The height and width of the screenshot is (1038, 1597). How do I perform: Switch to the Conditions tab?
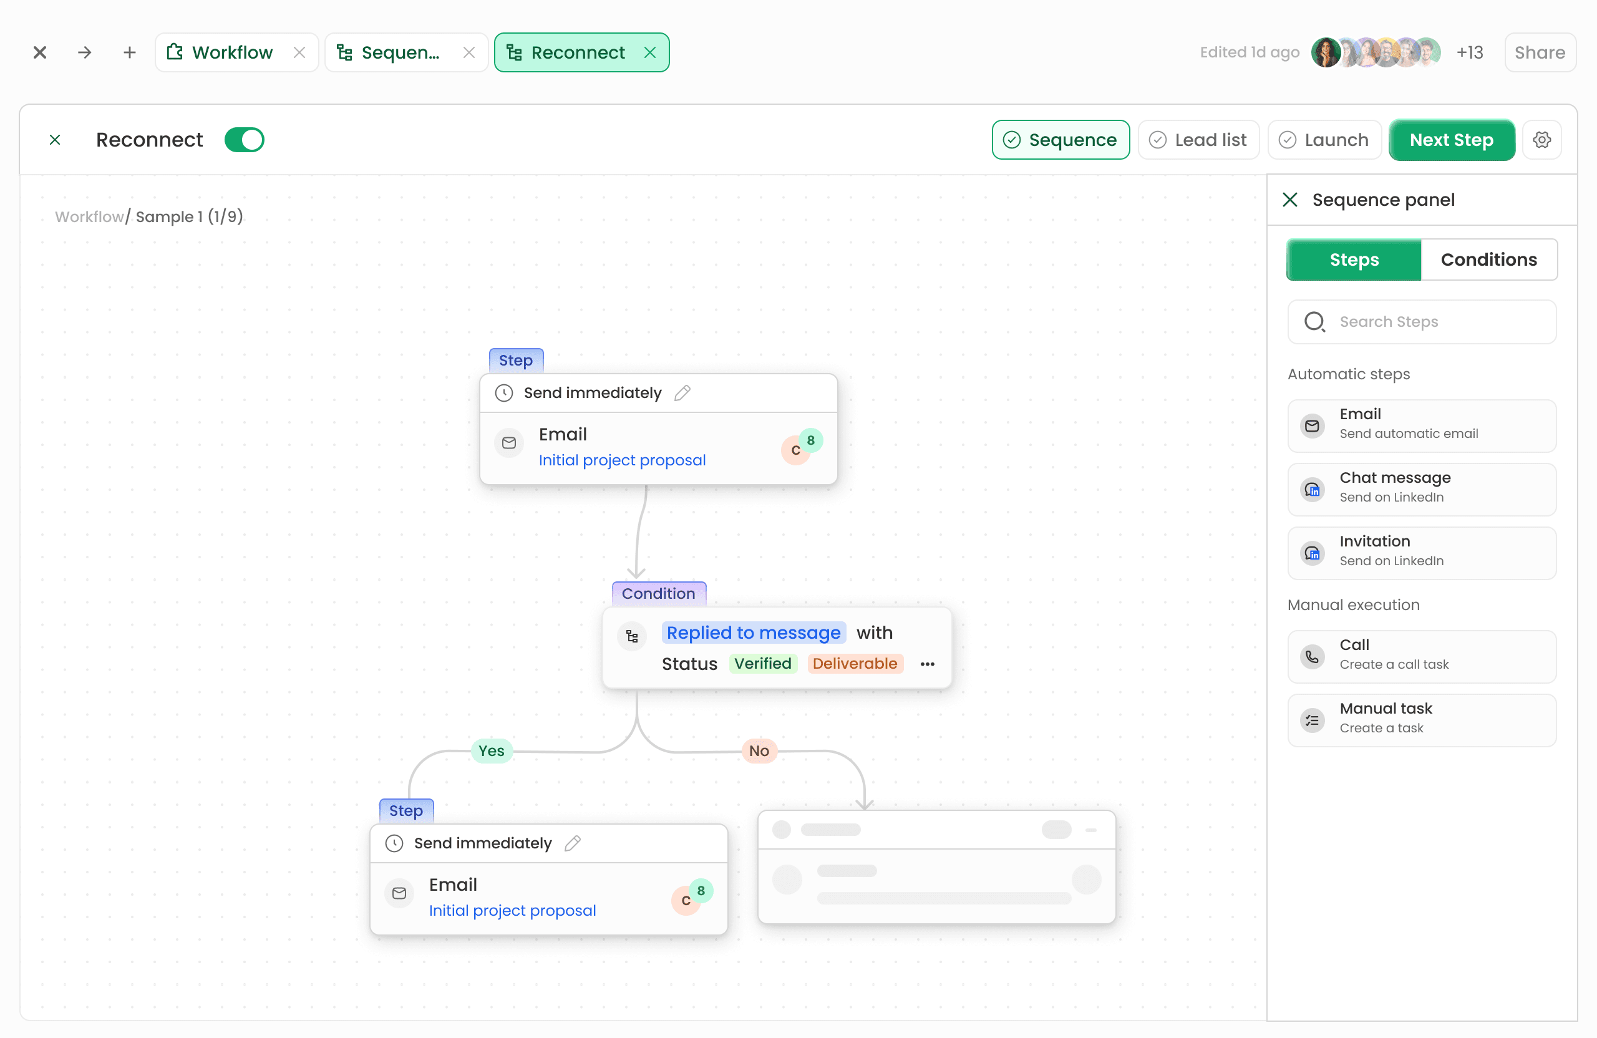pyautogui.click(x=1488, y=259)
